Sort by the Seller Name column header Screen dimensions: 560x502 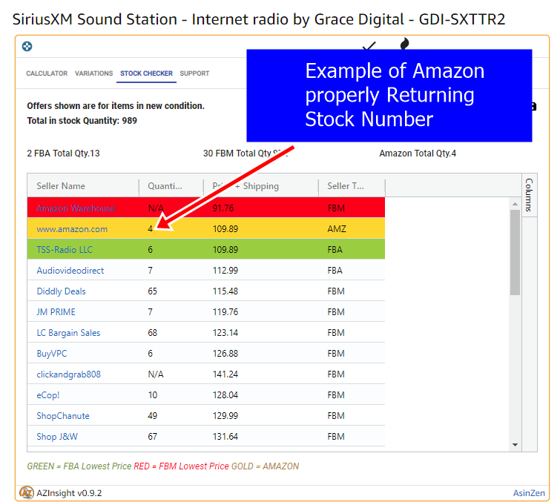pyautogui.click(x=61, y=186)
